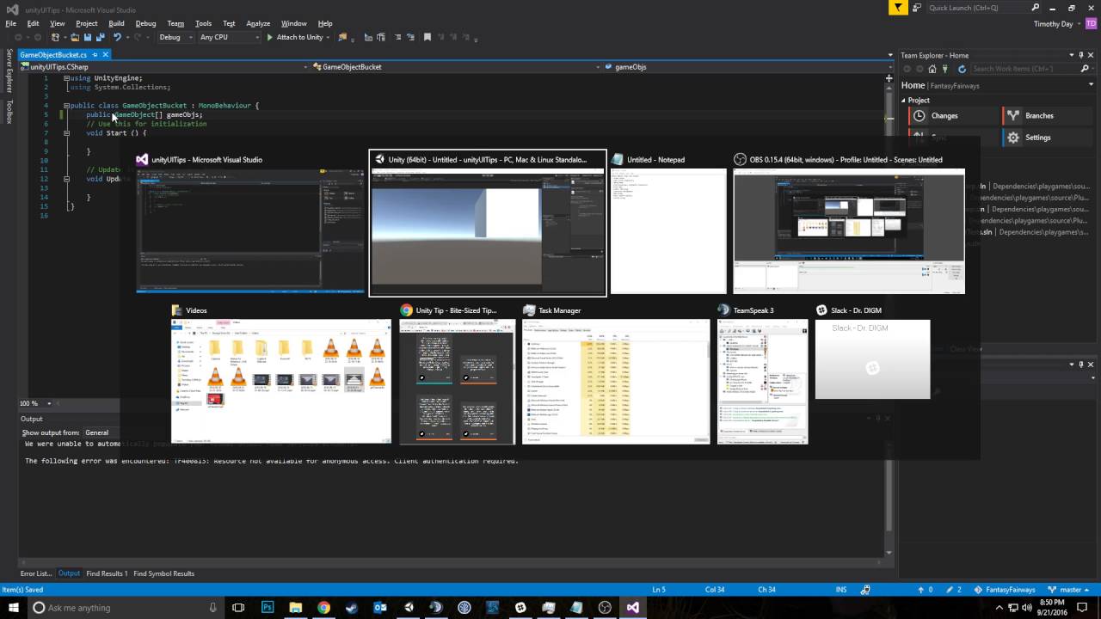Click the Task View taskbar button

[238, 608]
